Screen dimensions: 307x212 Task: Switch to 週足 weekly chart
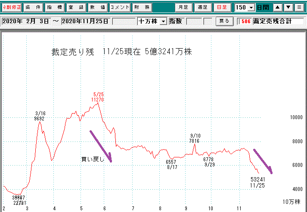(202, 8)
